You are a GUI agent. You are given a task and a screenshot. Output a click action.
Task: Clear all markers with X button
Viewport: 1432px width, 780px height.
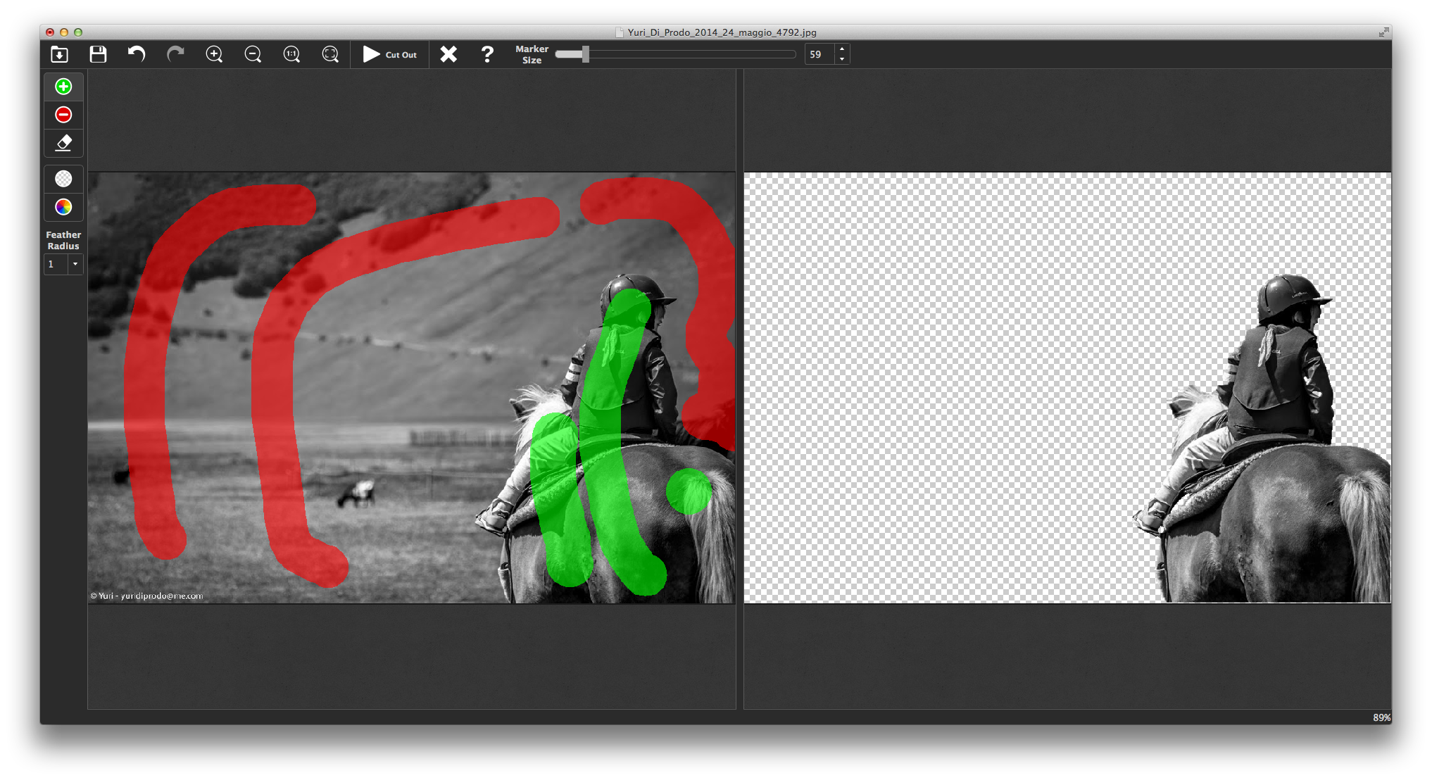coord(448,54)
